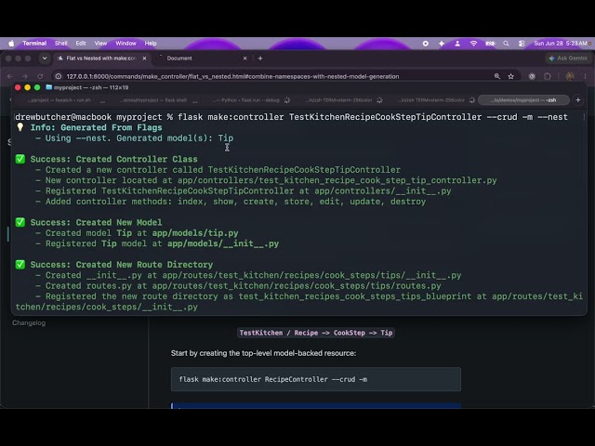The width and height of the screenshot is (595, 446).
Task: Bookmark this page with the star icon
Action: pos(510,76)
